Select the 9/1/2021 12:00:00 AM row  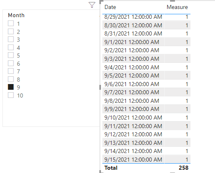pyautogui.click(x=146, y=42)
